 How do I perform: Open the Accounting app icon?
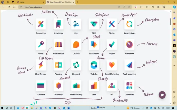point(41,24)
